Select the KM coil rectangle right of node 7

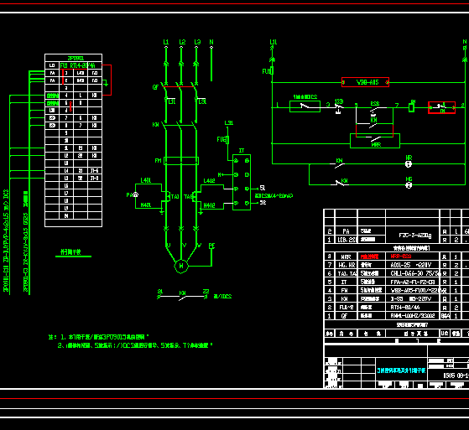tap(412, 107)
